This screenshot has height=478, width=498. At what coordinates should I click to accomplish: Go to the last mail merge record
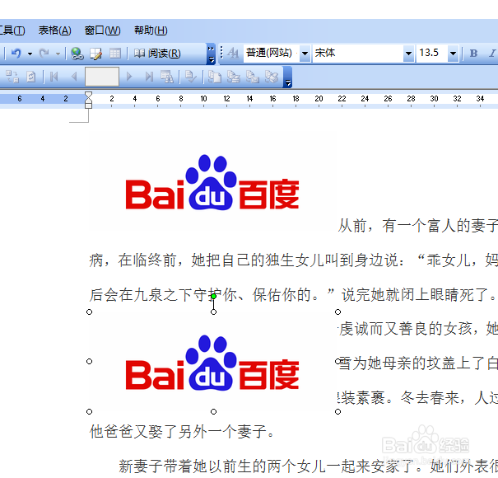coord(149,77)
